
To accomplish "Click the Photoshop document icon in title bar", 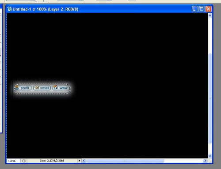I will click(9, 9).
